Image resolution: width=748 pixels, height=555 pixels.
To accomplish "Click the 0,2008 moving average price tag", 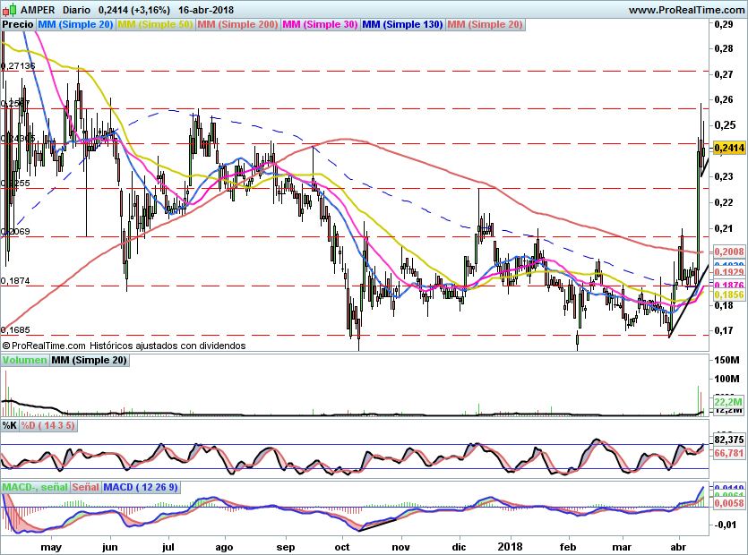I will tap(727, 252).
